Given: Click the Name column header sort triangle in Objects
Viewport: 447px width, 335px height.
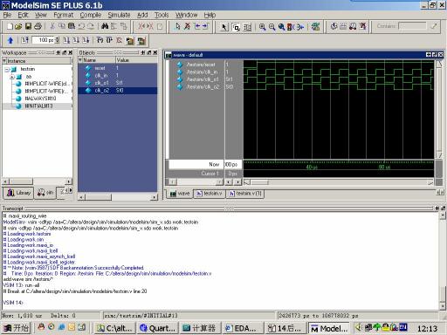Looking at the screenshot, I should (80, 60).
